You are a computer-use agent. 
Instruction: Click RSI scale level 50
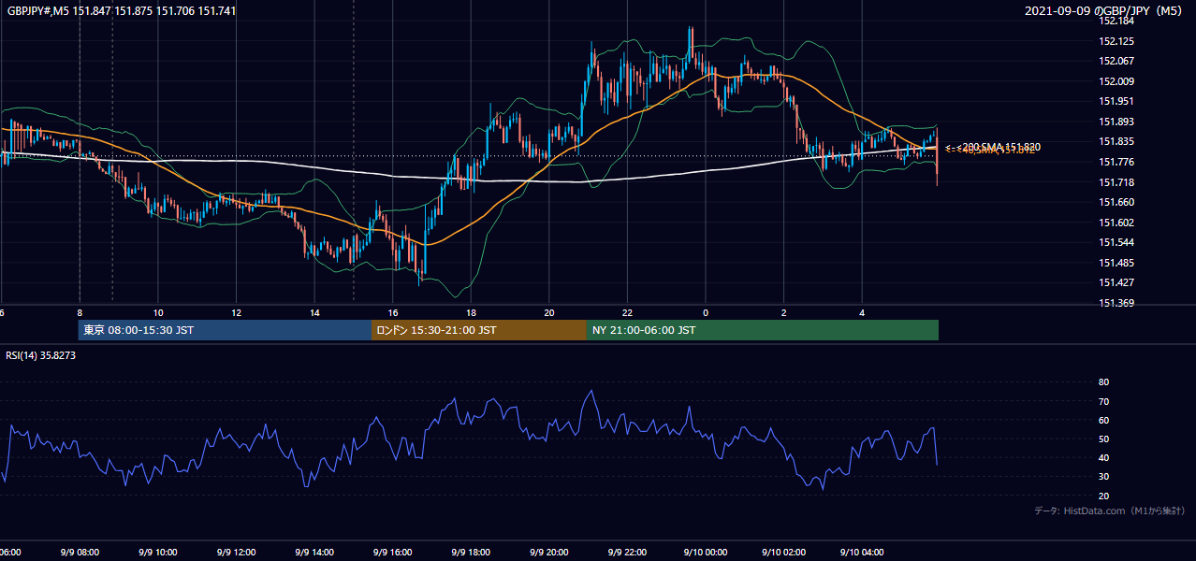[1103, 439]
